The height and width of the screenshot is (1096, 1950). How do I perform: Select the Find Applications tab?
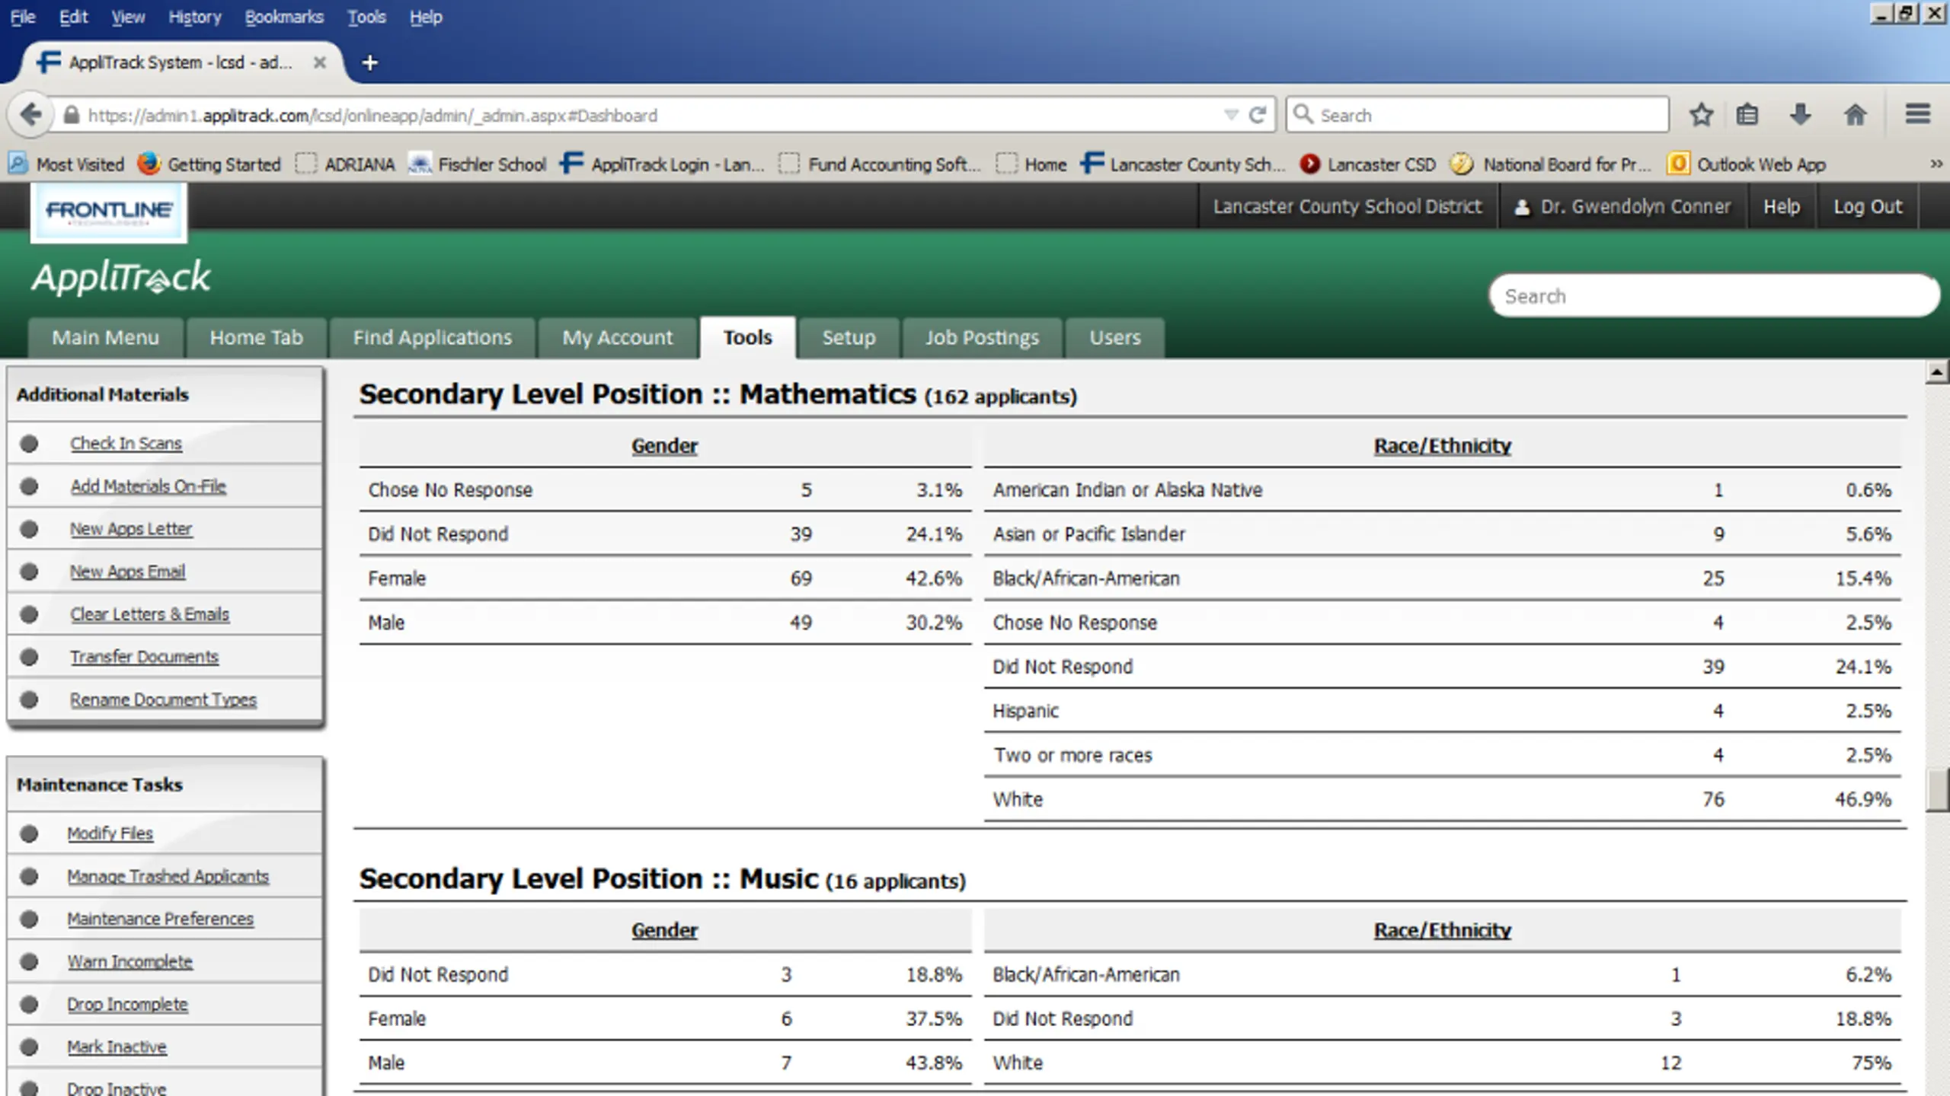(432, 338)
